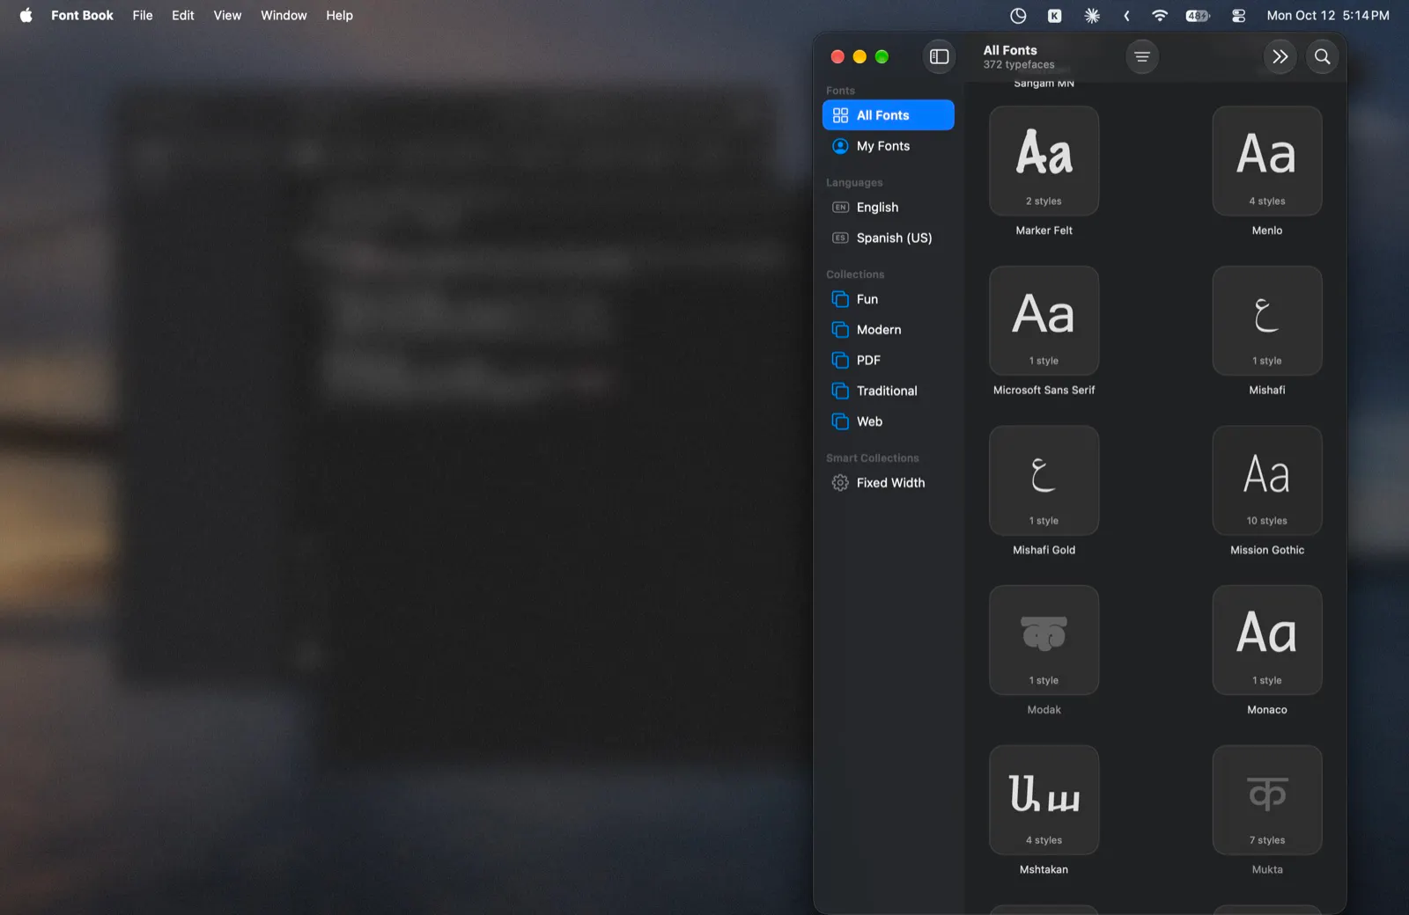Open the Fun collection
The height and width of the screenshot is (915, 1409).
pos(888,299)
